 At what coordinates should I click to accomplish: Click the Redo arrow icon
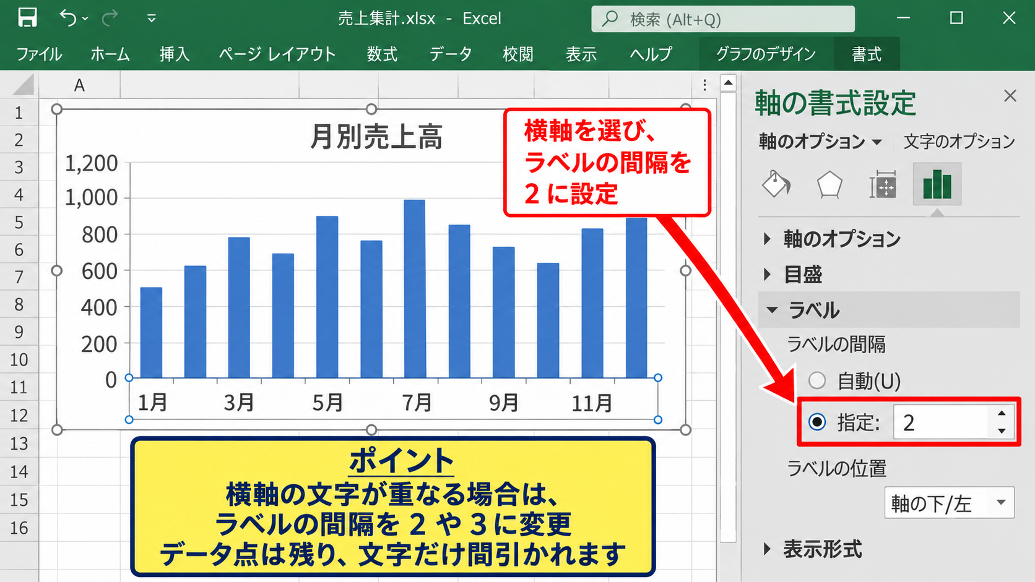point(110,18)
